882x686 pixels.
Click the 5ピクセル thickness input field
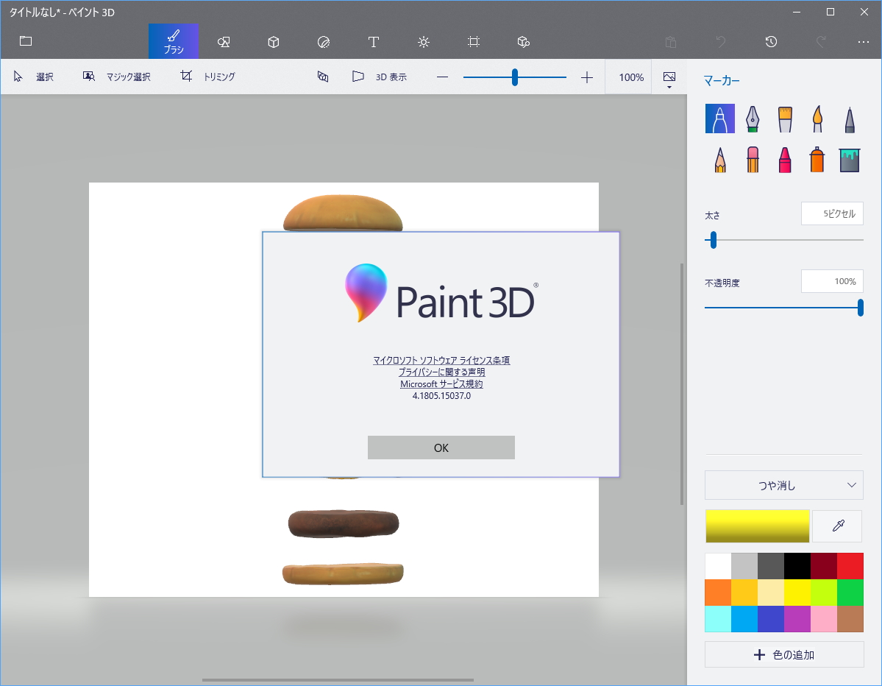[832, 213]
